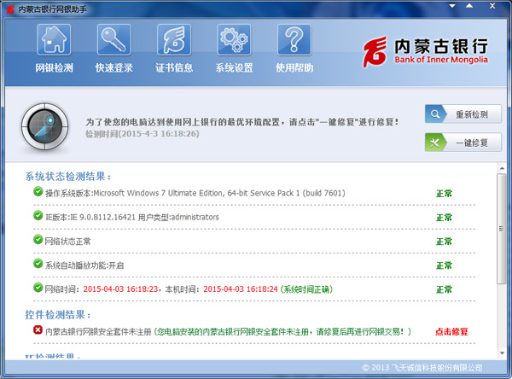Click the Bank of Inner Mongolia logo
The width and height of the screenshot is (512, 379).
coord(425,51)
